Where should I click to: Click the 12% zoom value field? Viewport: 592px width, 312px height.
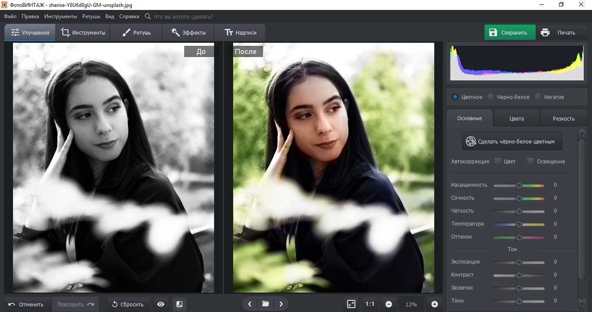411,304
